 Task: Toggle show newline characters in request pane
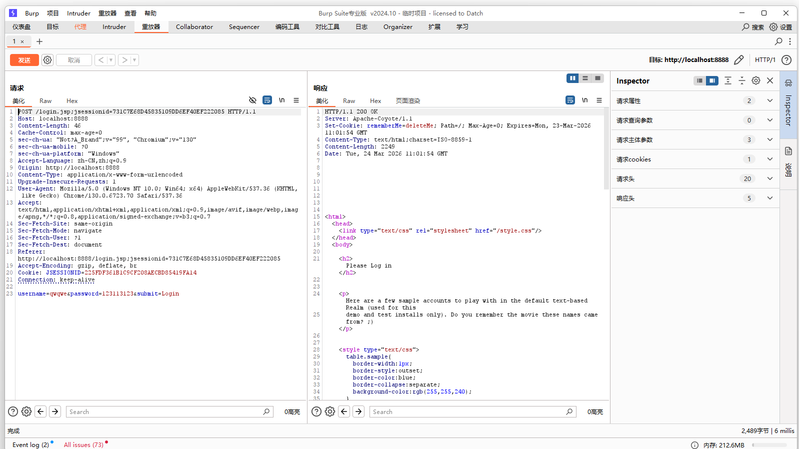282,100
